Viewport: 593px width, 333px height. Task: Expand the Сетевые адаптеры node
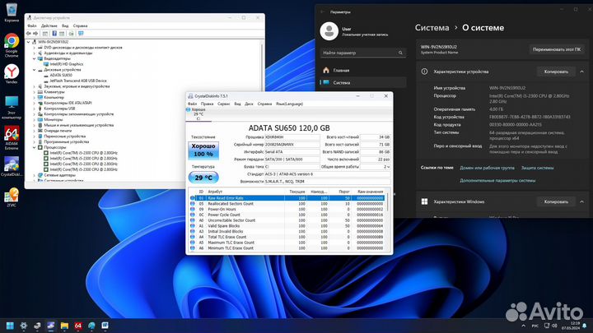(x=34, y=175)
